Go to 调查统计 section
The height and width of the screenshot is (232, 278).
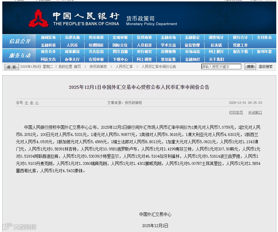(x=216, y=38)
